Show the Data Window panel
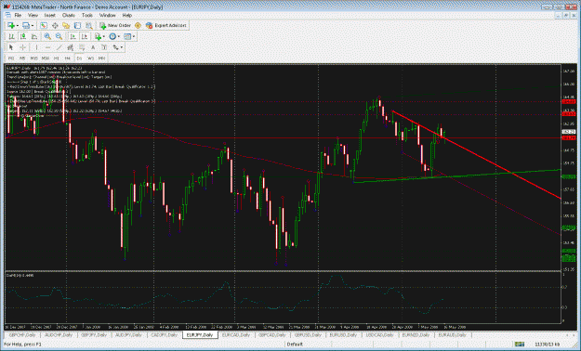The height and width of the screenshot is (351, 581). point(55,25)
